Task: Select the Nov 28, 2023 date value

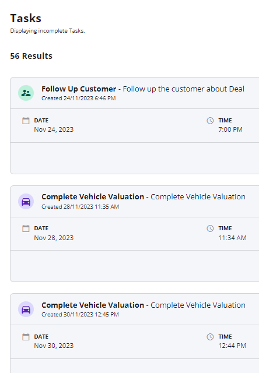Action: [54, 238]
